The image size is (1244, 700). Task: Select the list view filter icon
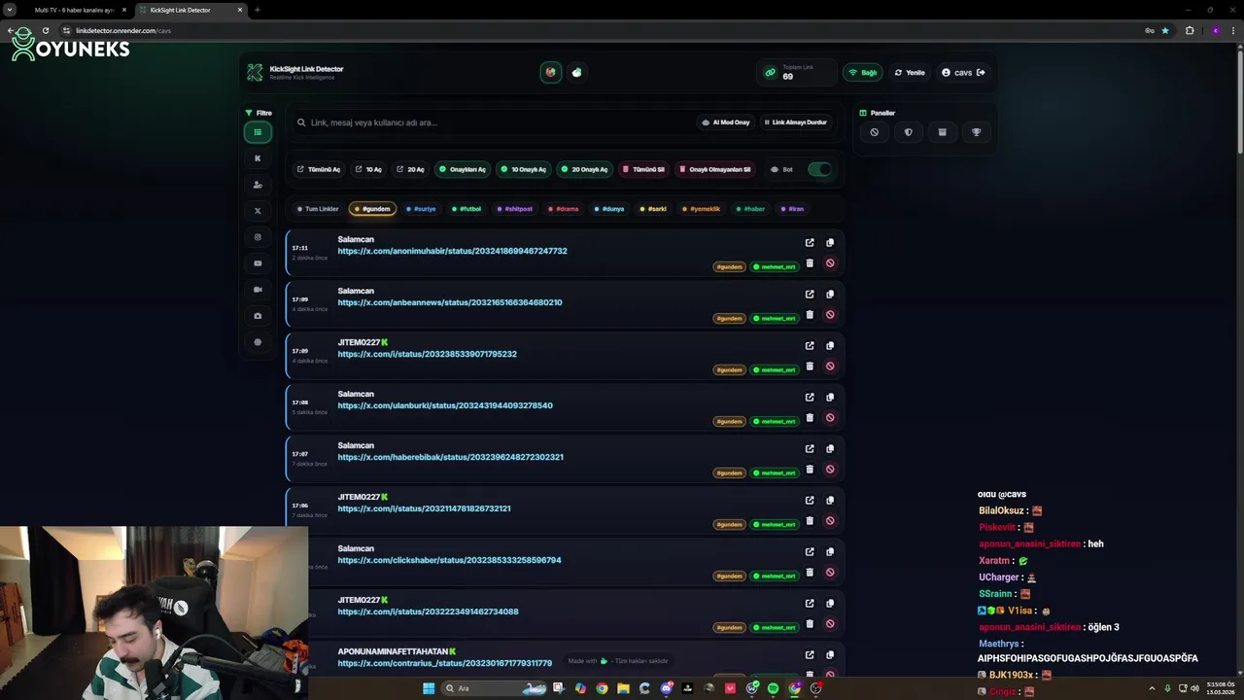tap(258, 132)
